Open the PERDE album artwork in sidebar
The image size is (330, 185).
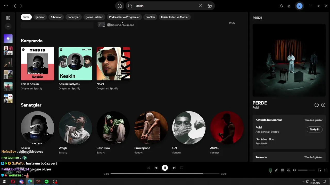point(289,60)
